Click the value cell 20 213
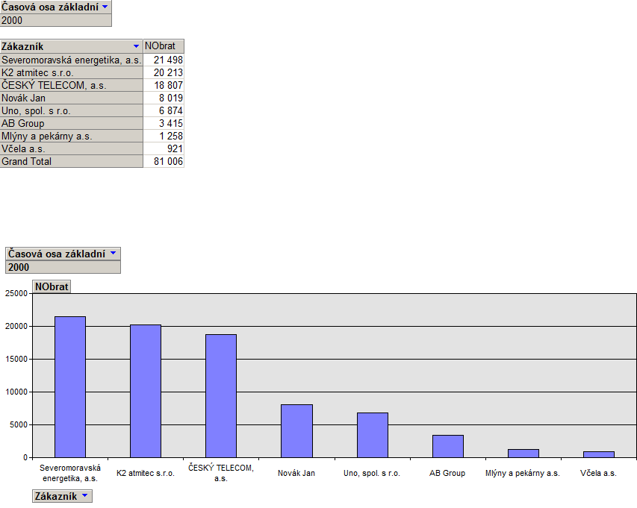This screenshot has height=508, width=637. pyautogui.click(x=164, y=72)
